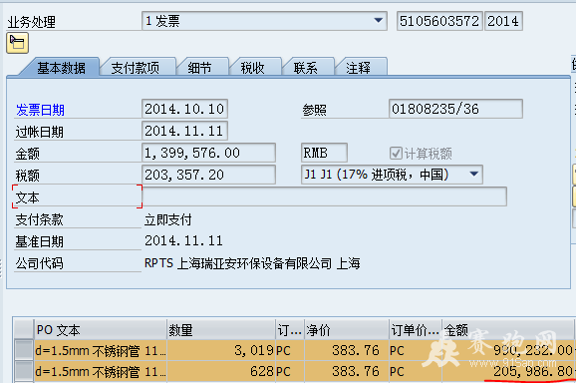Click the 订单价 column header
Image resolution: width=576 pixels, height=383 pixels.
(416, 330)
